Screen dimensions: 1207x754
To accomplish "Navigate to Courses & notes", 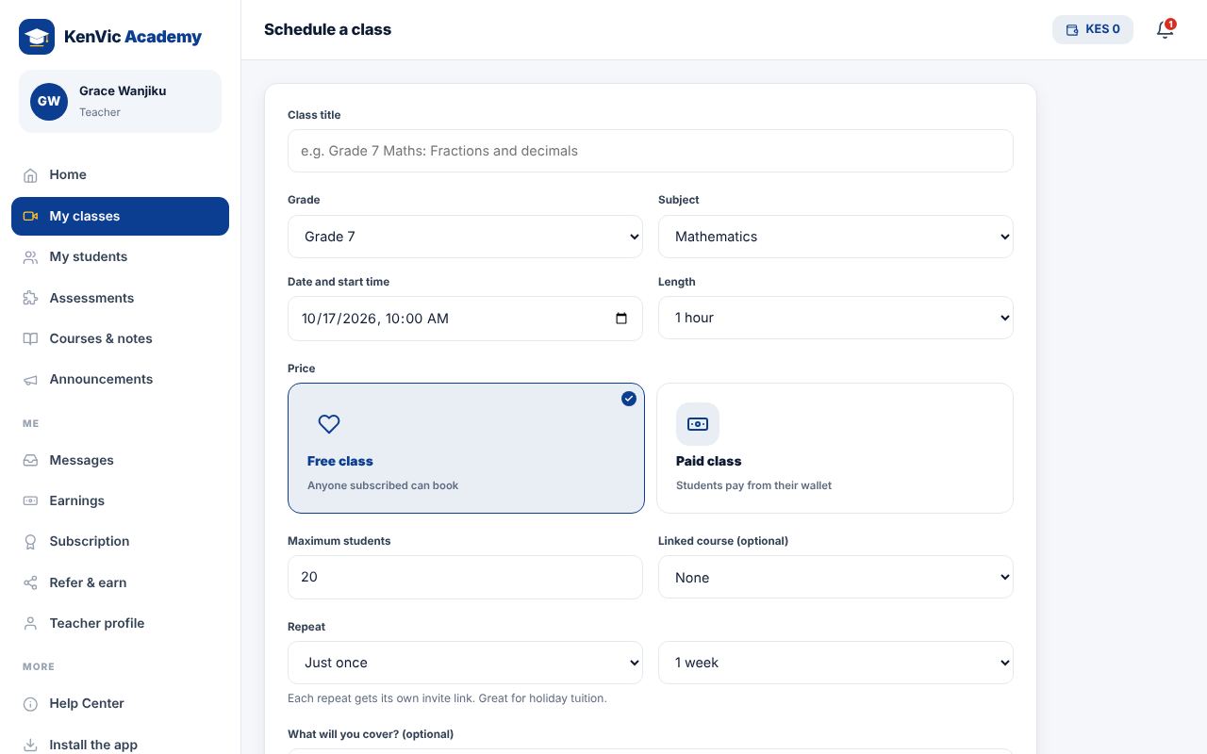I will pos(120,338).
